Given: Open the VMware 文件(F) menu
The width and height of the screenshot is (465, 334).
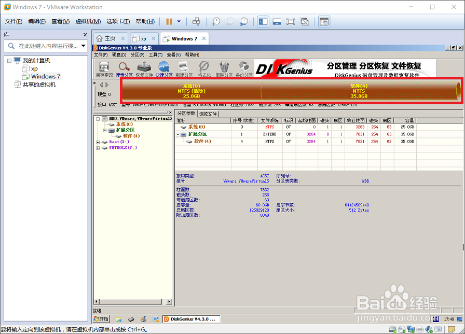Looking at the screenshot, I should 13,22.
